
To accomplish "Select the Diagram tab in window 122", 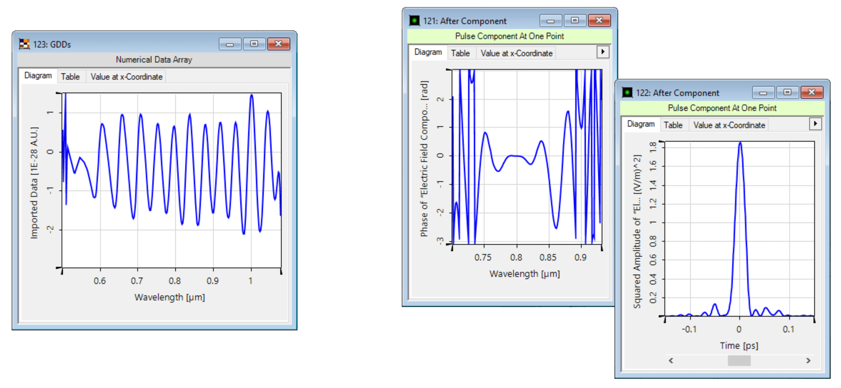I will (x=641, y=124).
